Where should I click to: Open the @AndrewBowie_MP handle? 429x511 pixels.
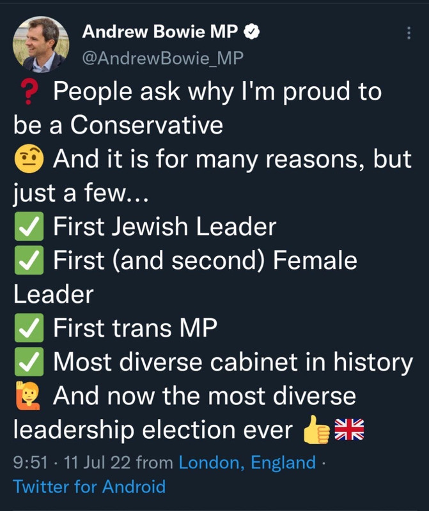coord(163,59)
